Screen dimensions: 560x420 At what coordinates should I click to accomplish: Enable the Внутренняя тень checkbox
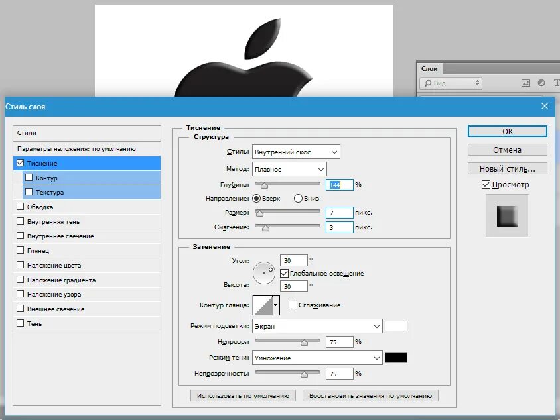click(x=21, y=221)
